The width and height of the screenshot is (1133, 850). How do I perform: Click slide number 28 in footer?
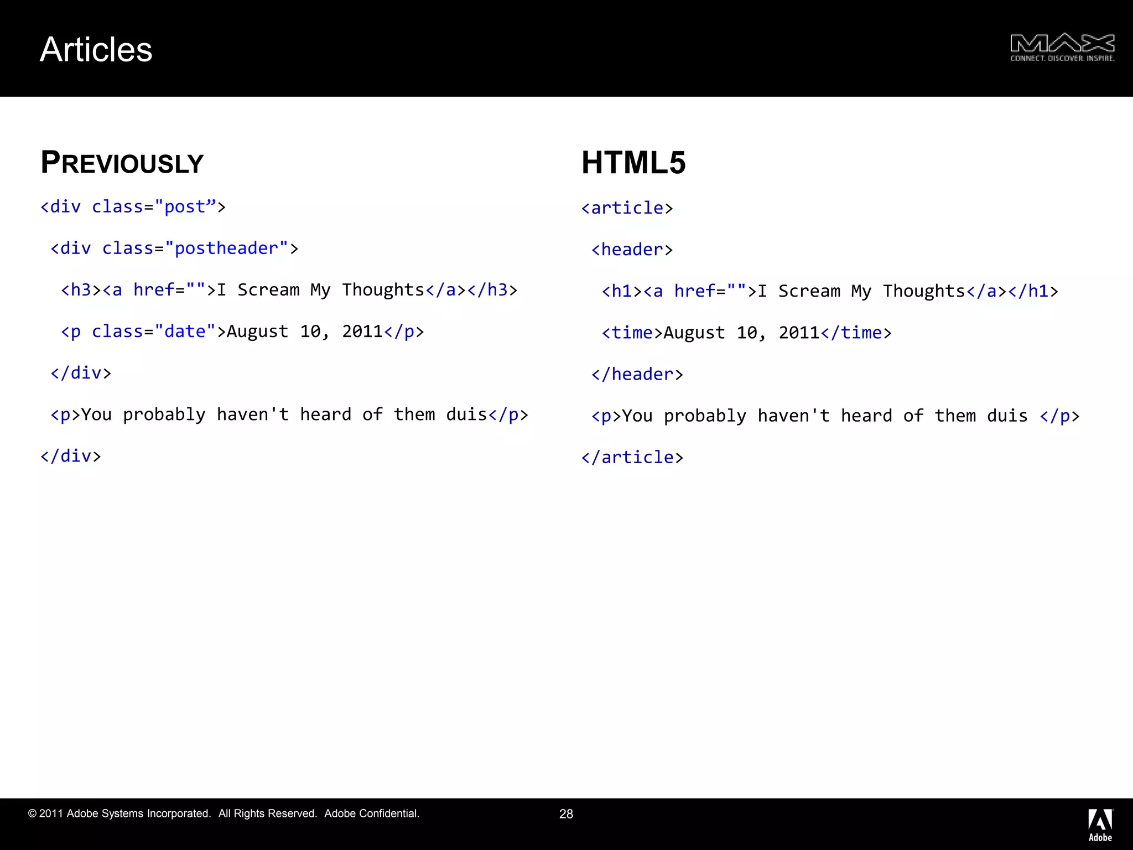(566, 813)
